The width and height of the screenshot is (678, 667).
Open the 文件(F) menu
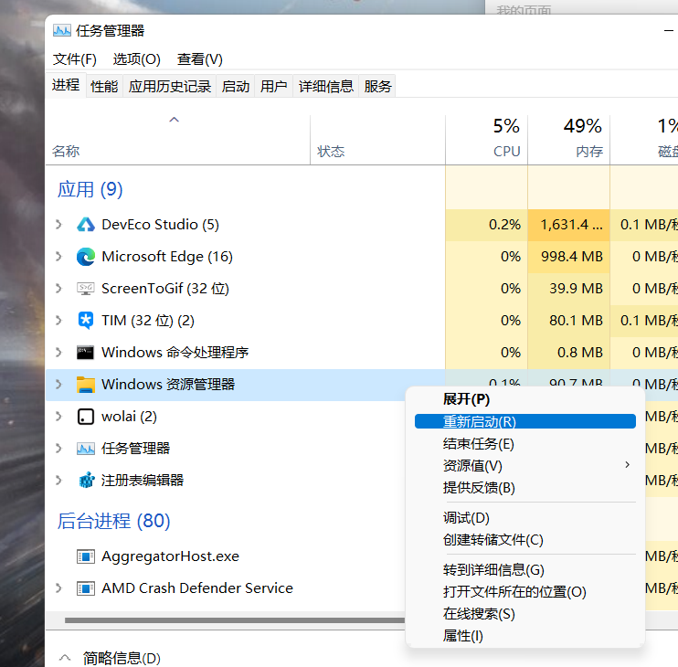pos(74,58)
